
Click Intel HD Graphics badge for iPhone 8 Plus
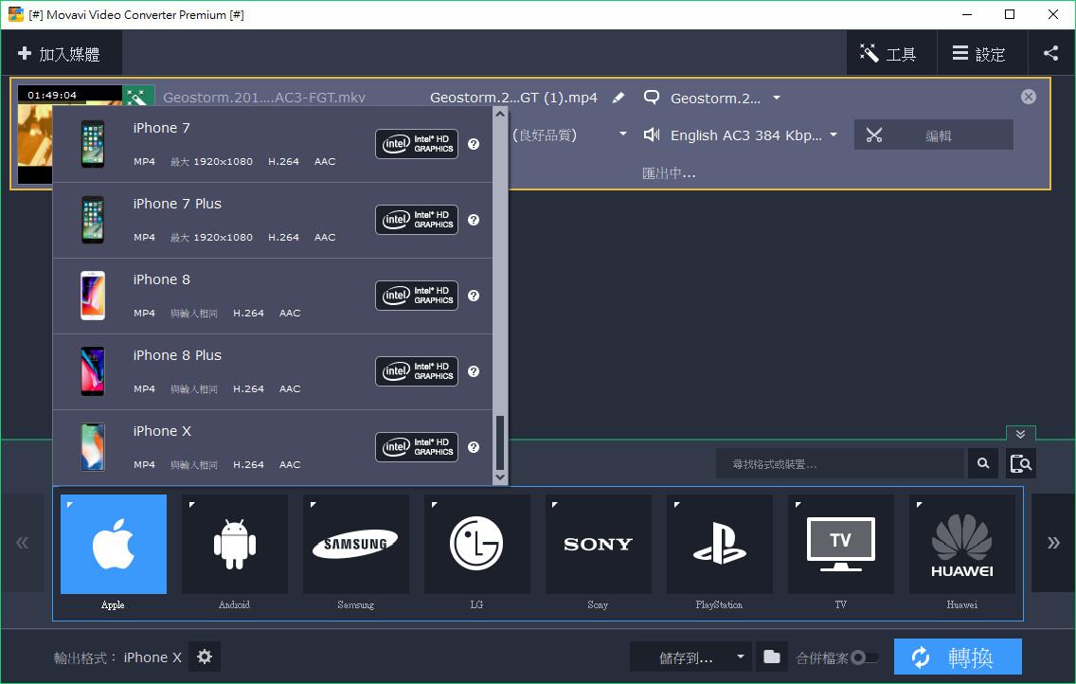417,371
